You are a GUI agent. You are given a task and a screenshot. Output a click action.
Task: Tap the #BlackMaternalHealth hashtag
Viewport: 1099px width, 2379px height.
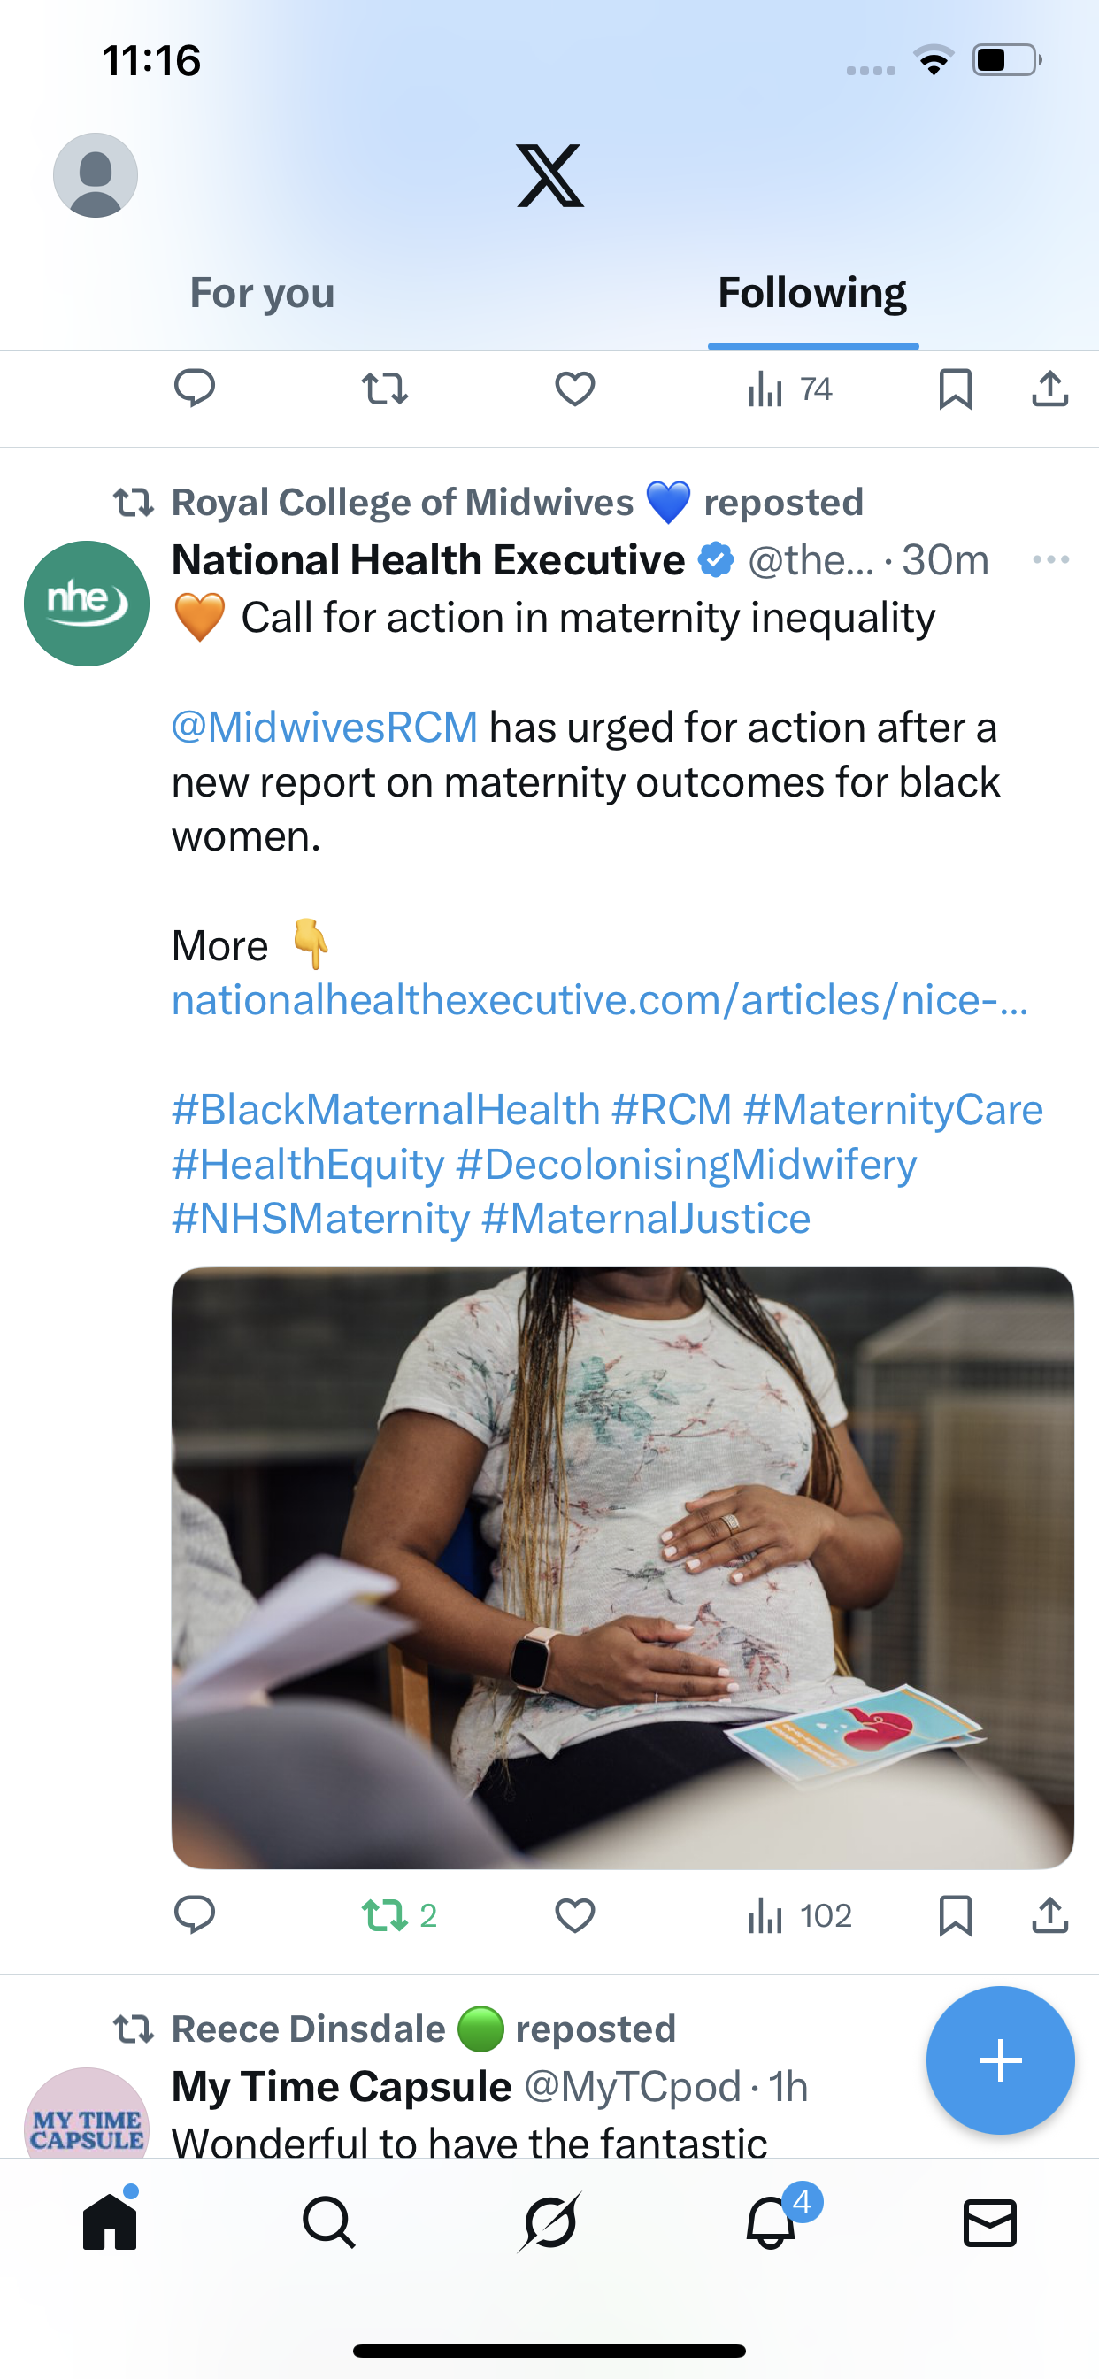tap(386, 1109)
